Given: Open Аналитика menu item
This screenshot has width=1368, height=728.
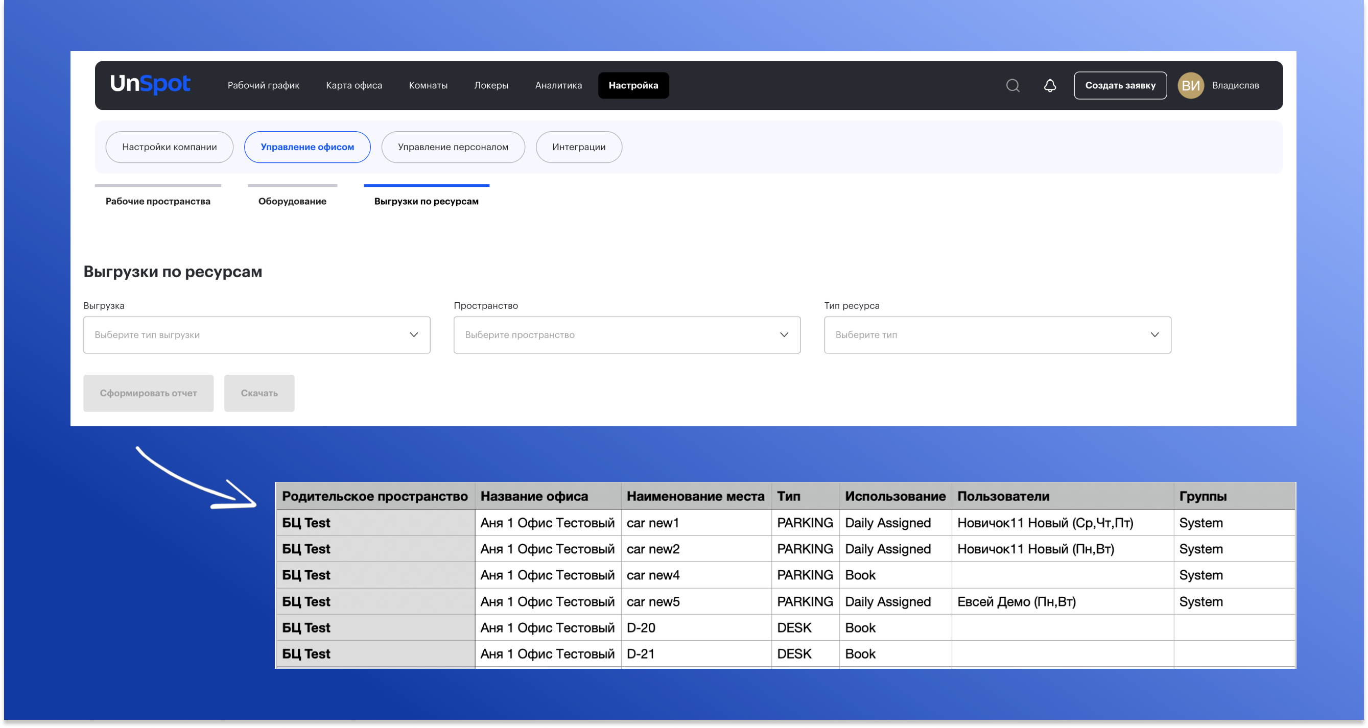Looking at the screenshot, I should point(558,85).
